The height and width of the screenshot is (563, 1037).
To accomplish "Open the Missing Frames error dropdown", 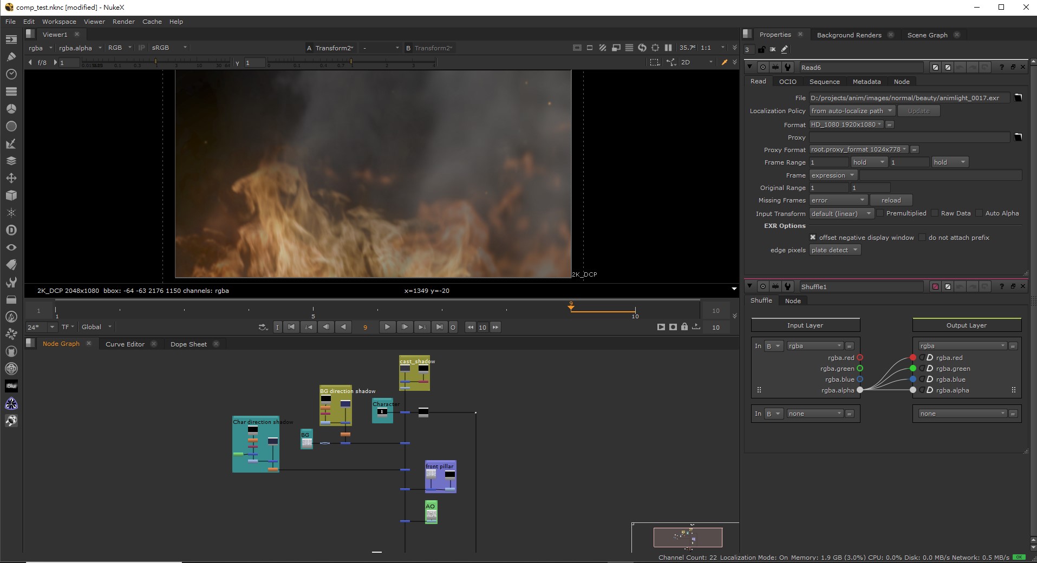I will pos(838,200).
